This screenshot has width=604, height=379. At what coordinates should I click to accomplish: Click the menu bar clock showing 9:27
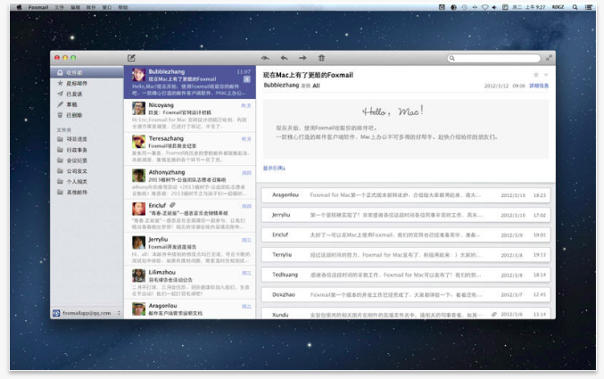(x=528, y=7)
